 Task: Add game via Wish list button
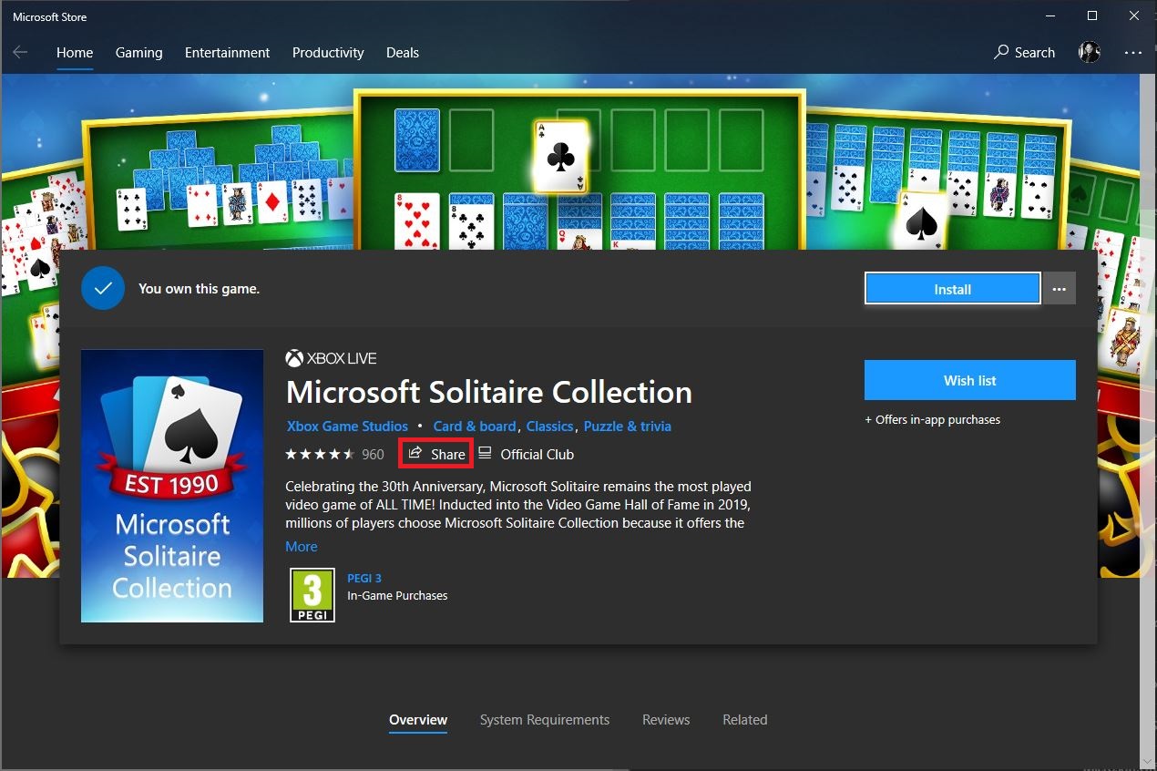tap(969, 380)
